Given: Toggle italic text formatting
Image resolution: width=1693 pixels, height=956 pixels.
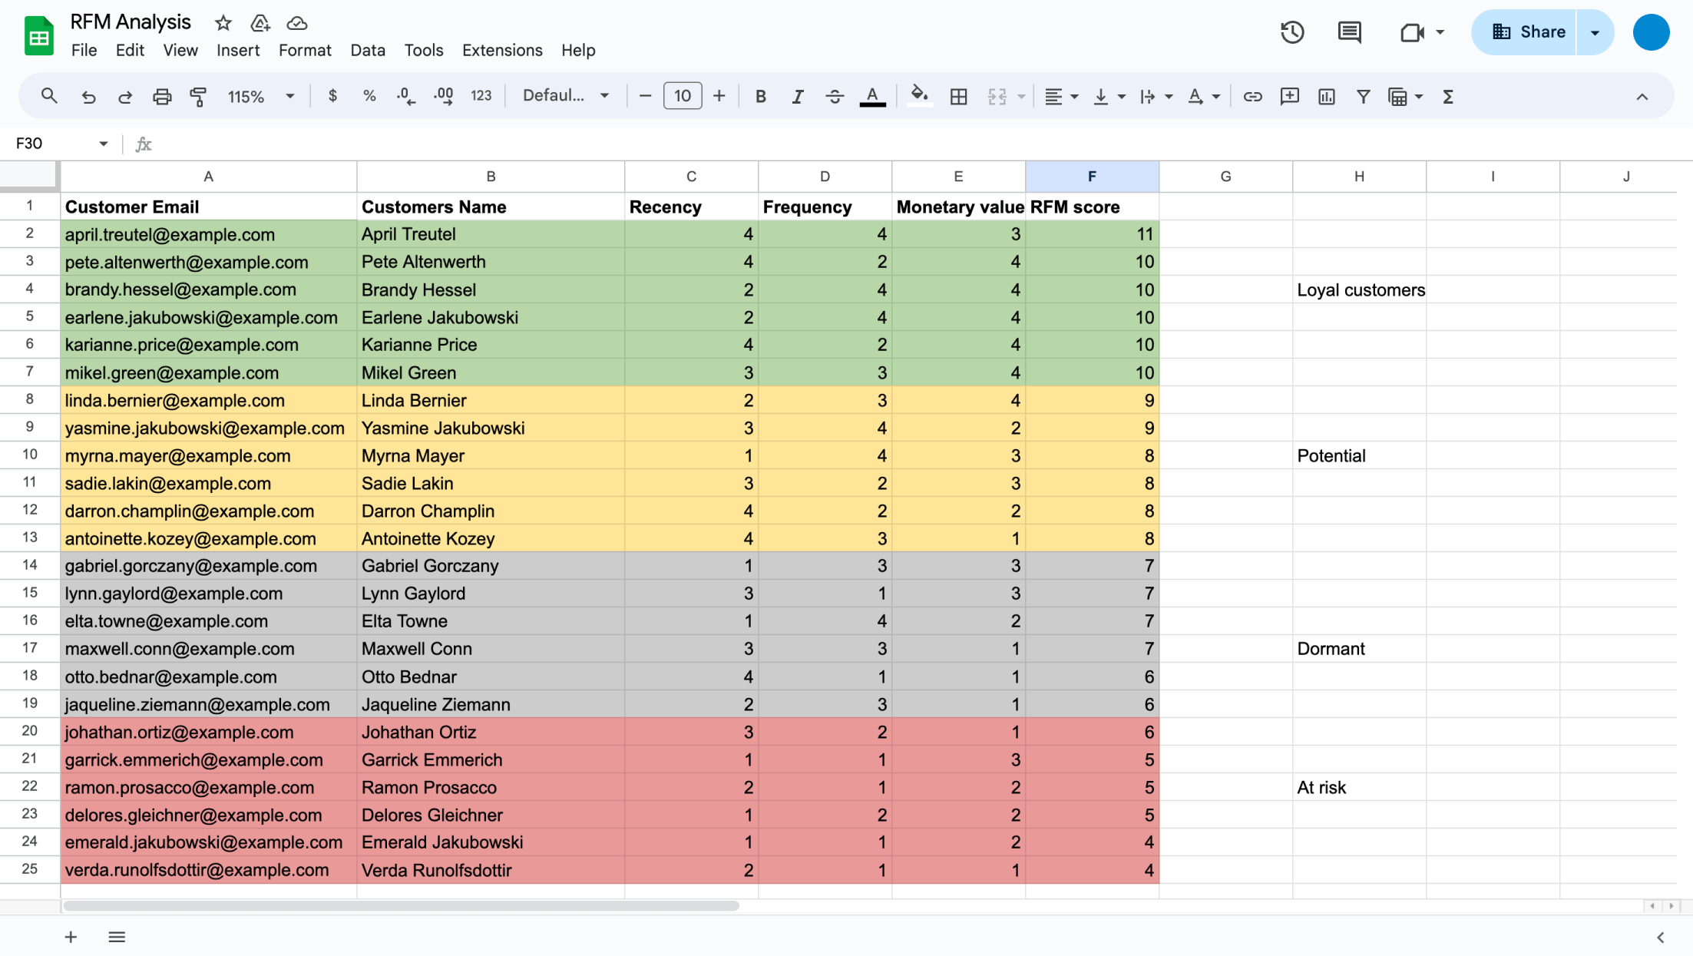Looking at the screenshot, I should tap(797, 97).
